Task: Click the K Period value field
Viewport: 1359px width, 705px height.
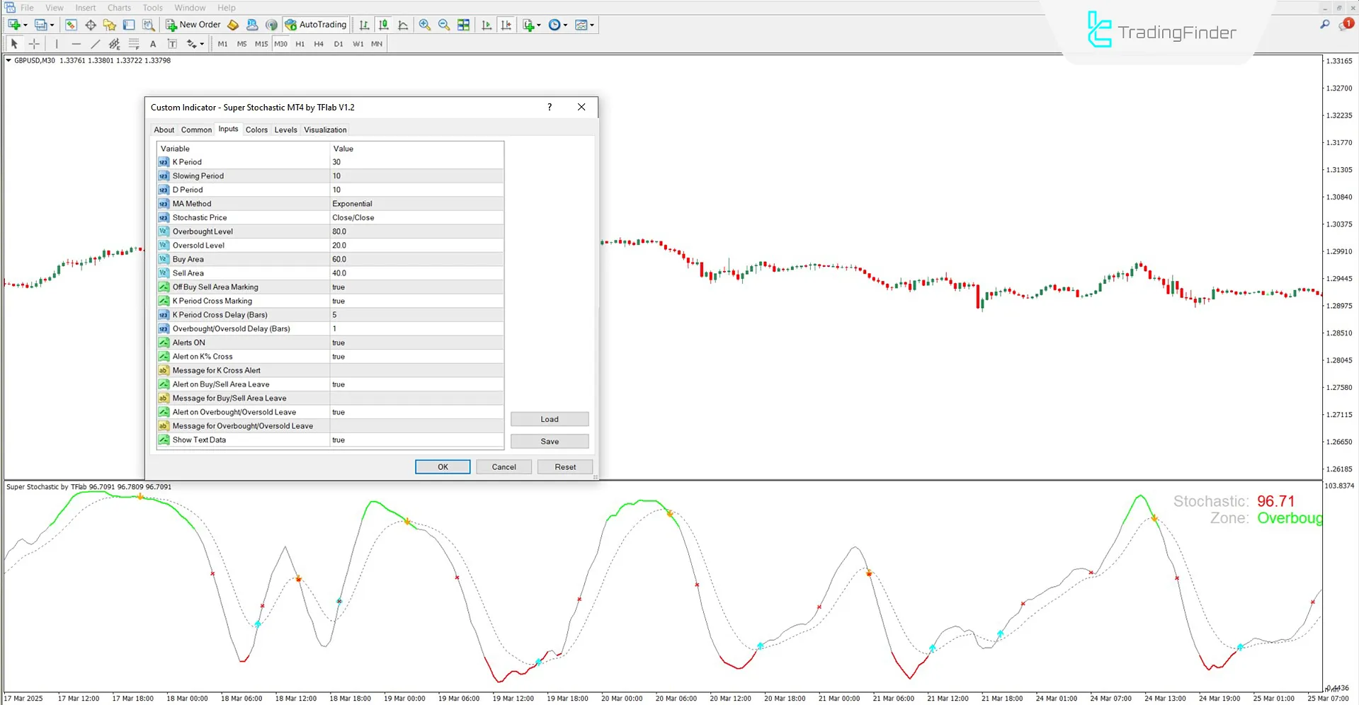Action: tap(416, 162)
